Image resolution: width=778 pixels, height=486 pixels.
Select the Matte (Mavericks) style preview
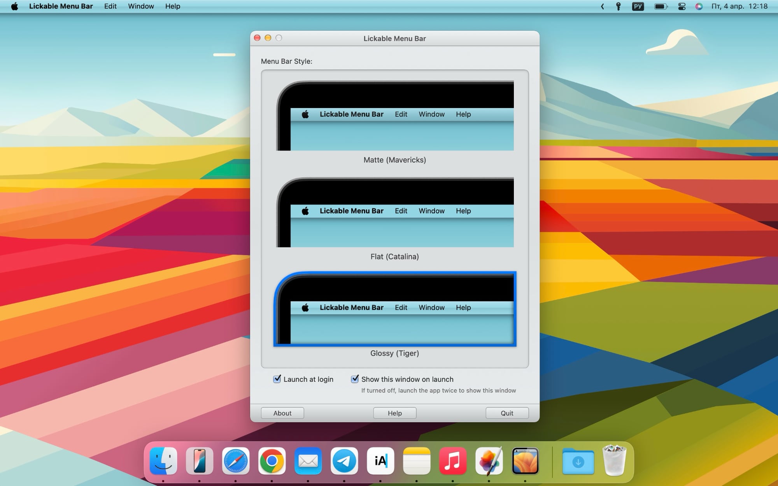395,115
